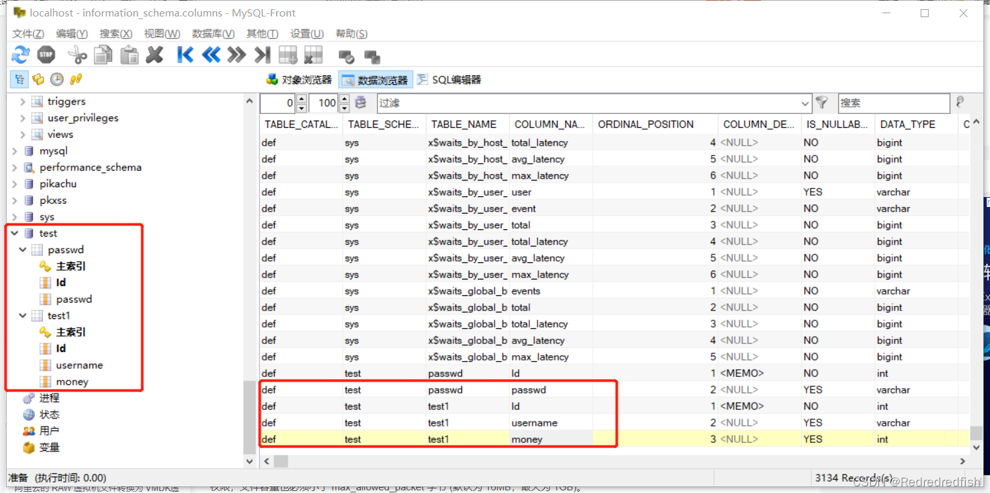The image size is (990, 493).
Task: Click the Copy toolbar icon
Action: [103, 55]
